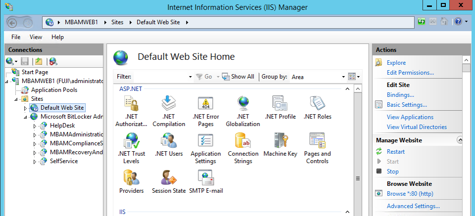Open the View menu
The width and height of the screenshot is (475, 216).
pos(36,37)
